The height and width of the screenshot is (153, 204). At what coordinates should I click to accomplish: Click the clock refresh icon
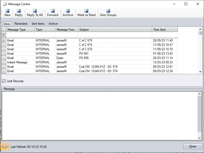click(x=5, y=147)
